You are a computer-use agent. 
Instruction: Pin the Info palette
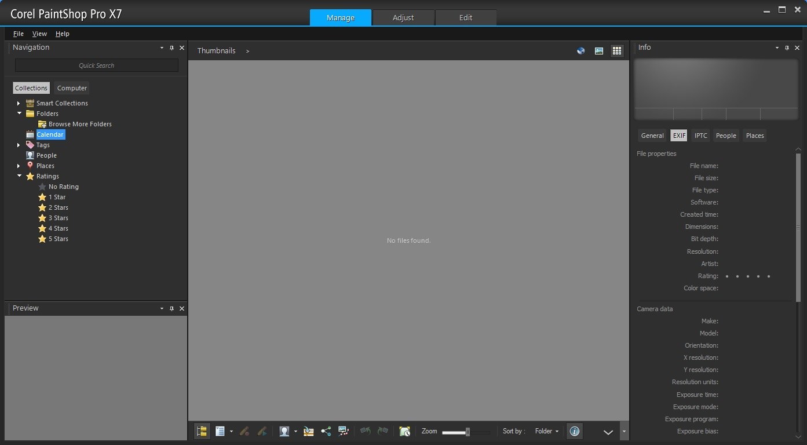click(787, 48)
